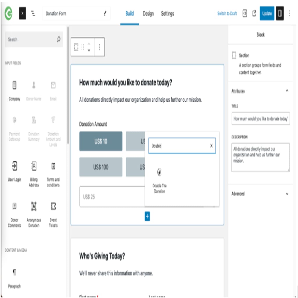Add the Donor Comments block
Screen dimensions: 298x298
pyautogui.click(x=15, y=214)
